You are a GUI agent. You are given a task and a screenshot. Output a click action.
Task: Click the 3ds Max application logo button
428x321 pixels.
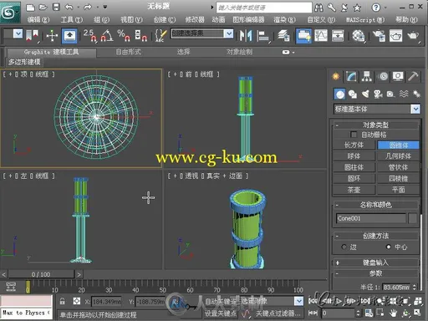(10, 13)
